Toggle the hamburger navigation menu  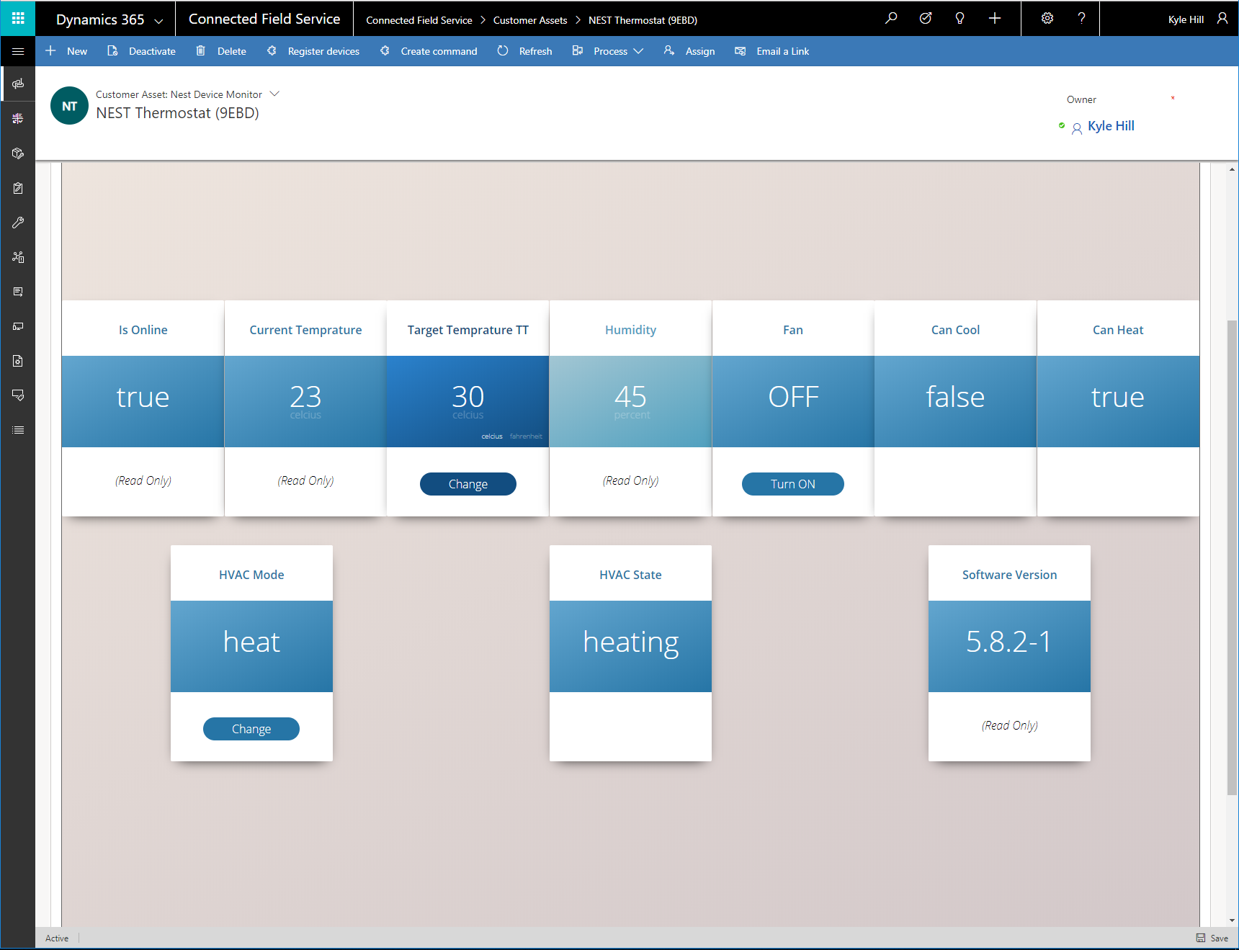click(18, 51)
